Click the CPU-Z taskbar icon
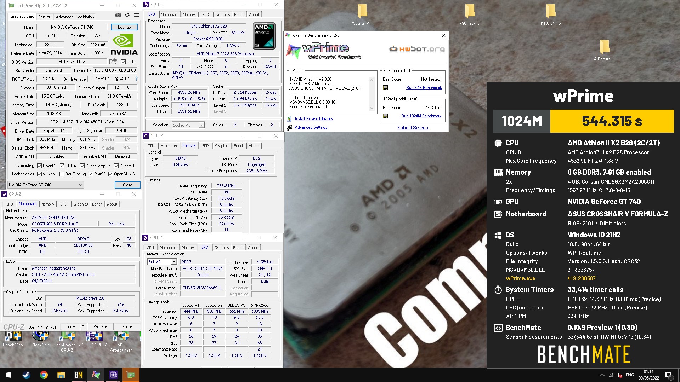 113,375
